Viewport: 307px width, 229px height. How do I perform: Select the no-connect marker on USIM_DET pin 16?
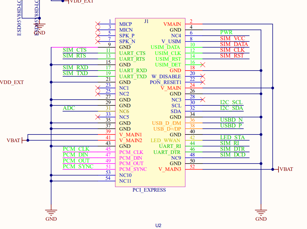(x=202, y=65)
